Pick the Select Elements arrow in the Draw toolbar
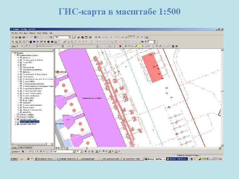This screenshot has height=179, width=239. [x=23, y=151]
